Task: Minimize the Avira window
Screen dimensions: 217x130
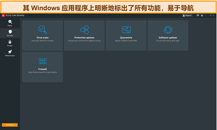Action: coord(208,15)
